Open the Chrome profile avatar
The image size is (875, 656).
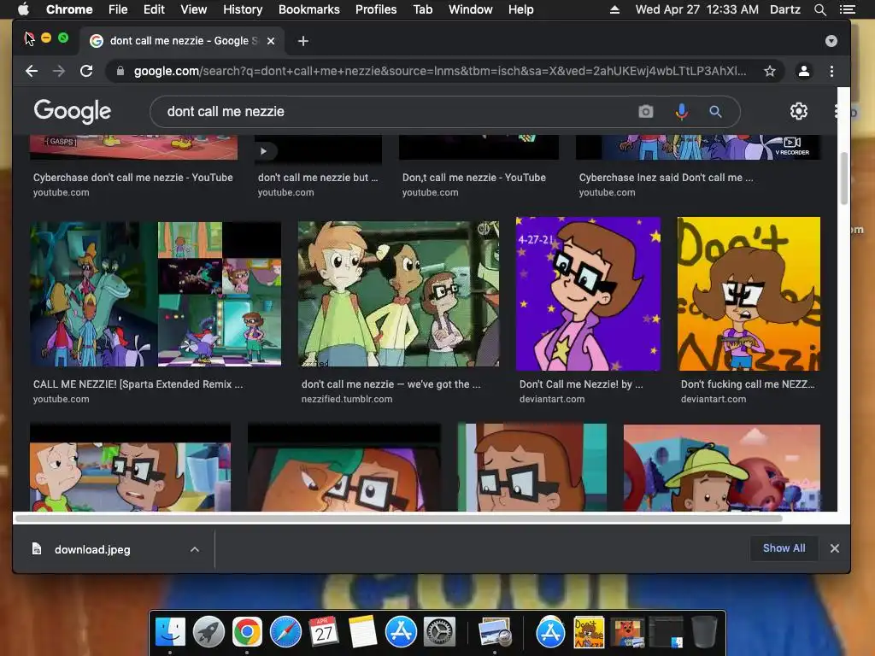tap(803, 71)
